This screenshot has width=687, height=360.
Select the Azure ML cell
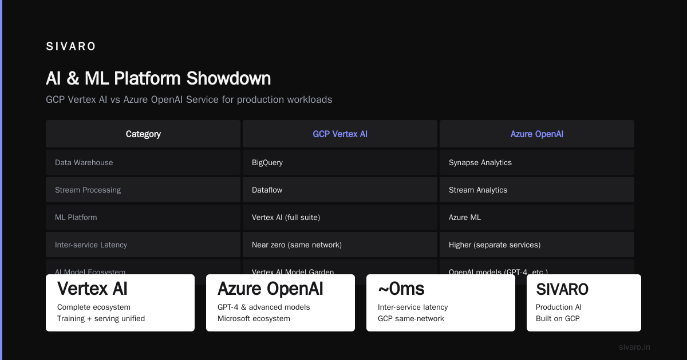pyautogui.click(x=537, y=217)
